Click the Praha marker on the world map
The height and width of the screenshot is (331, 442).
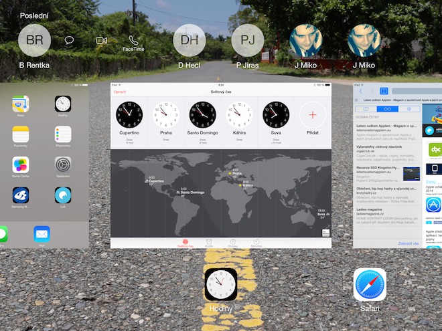tap(230, 173)
